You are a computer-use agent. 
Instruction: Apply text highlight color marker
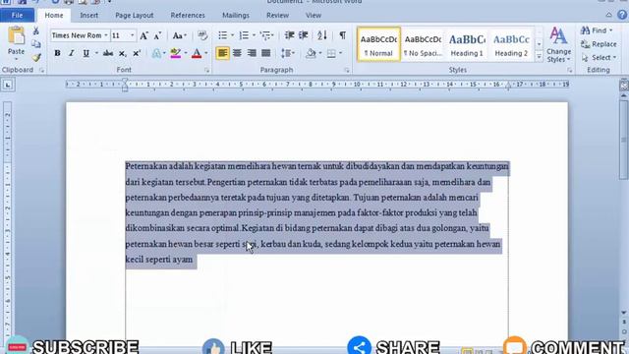tap(175, 53)
